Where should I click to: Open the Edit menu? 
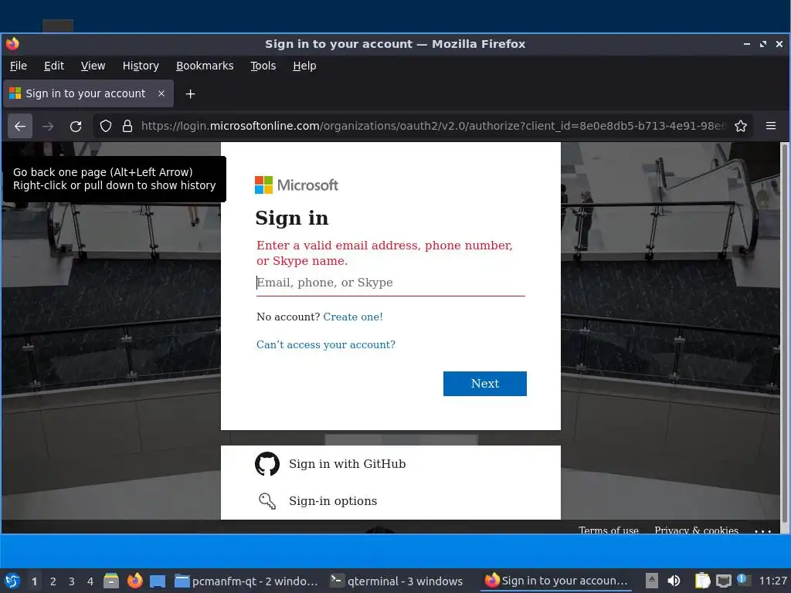(54, 66)
